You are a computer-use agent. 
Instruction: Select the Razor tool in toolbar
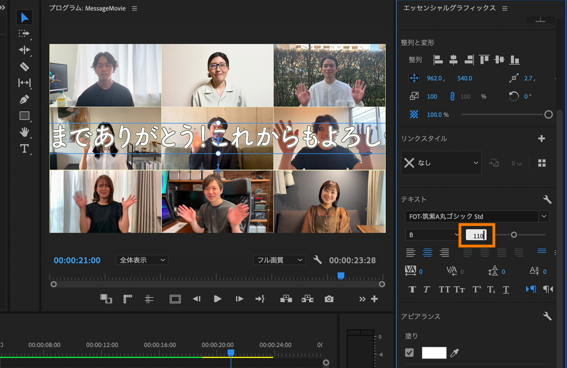24,66
